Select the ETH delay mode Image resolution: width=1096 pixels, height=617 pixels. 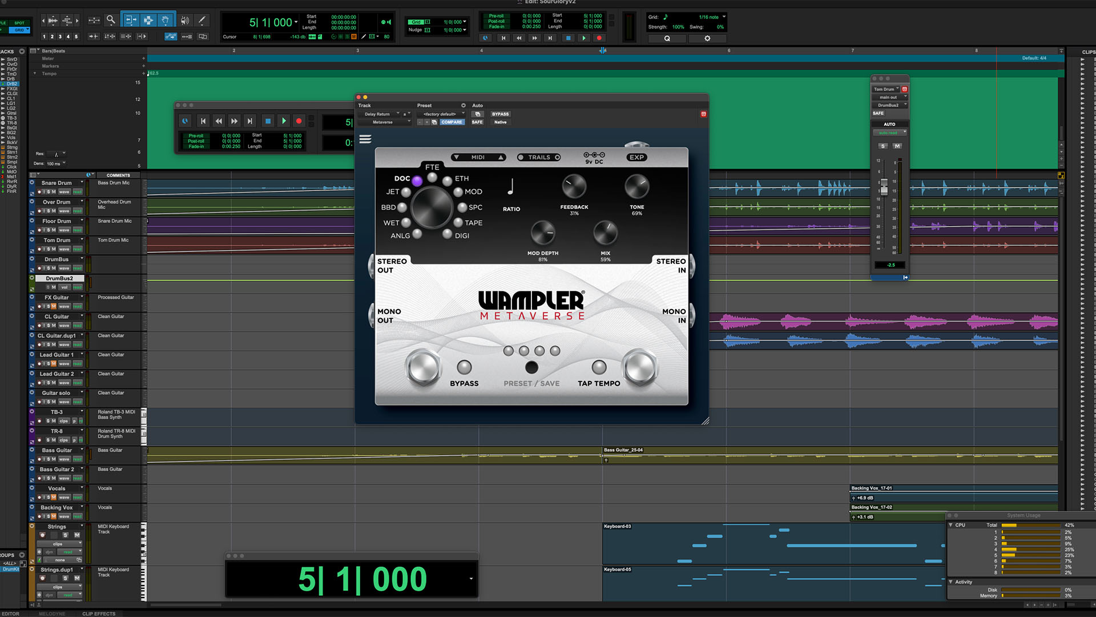[x=447, y=181]
